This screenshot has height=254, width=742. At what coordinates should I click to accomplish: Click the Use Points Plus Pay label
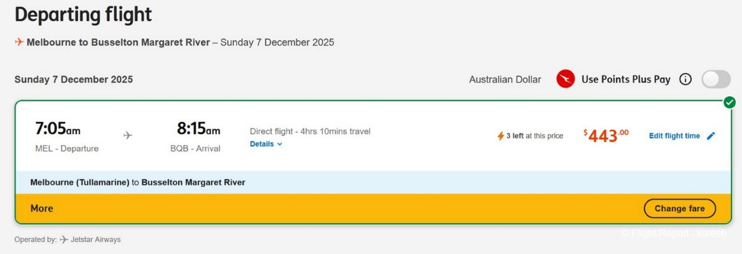626,79
